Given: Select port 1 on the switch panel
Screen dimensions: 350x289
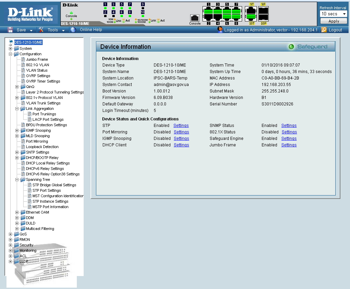Looking at the screenshot, I should 208,10.
